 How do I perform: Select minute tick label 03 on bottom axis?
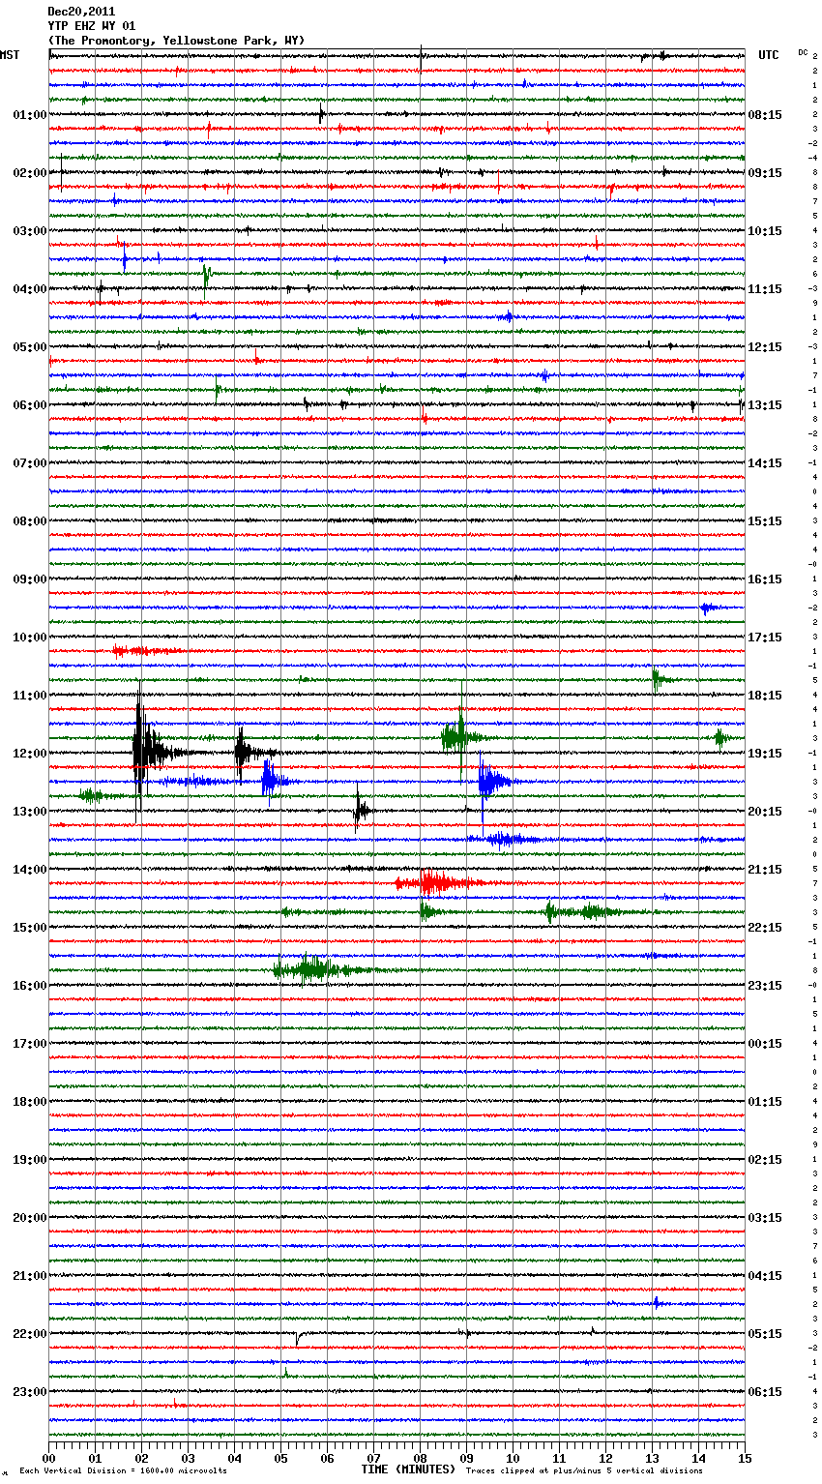pos(188,1458)
